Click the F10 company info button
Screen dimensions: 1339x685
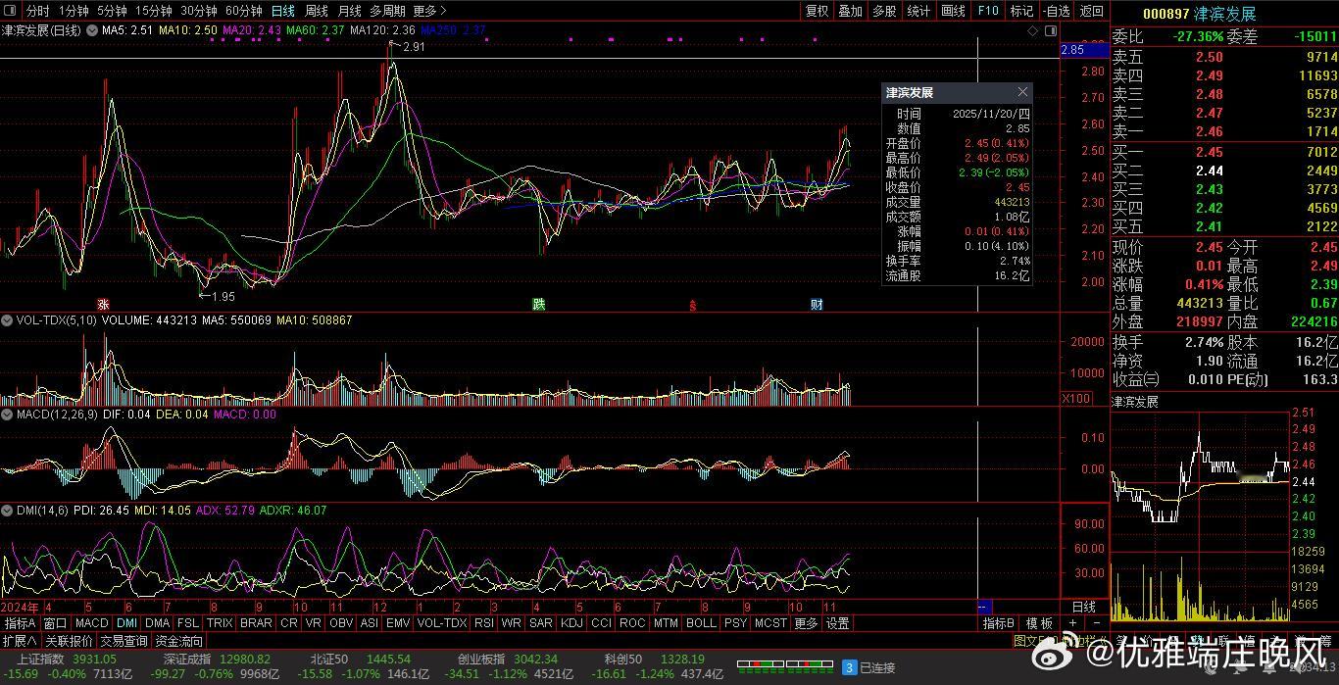coord(988,11)
